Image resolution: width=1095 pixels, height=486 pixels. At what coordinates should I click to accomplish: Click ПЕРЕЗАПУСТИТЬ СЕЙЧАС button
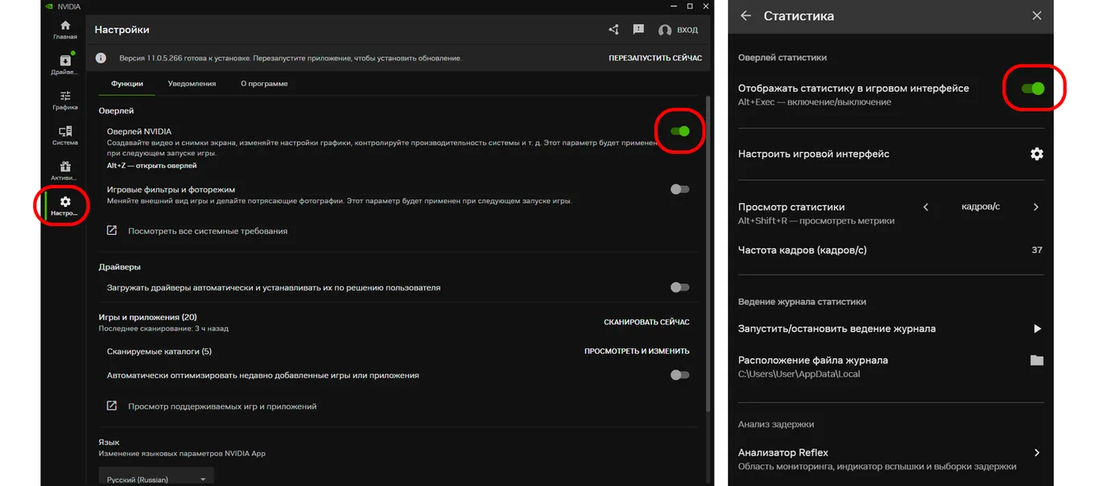[x=655, y=58]
